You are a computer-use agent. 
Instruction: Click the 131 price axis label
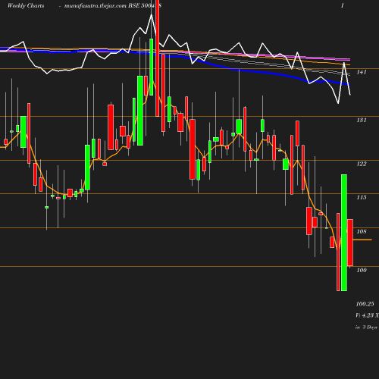[362, 120]
